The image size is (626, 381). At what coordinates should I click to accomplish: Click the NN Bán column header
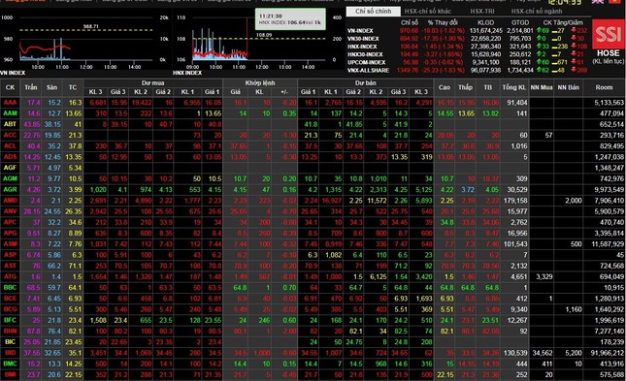coord(568,87)
